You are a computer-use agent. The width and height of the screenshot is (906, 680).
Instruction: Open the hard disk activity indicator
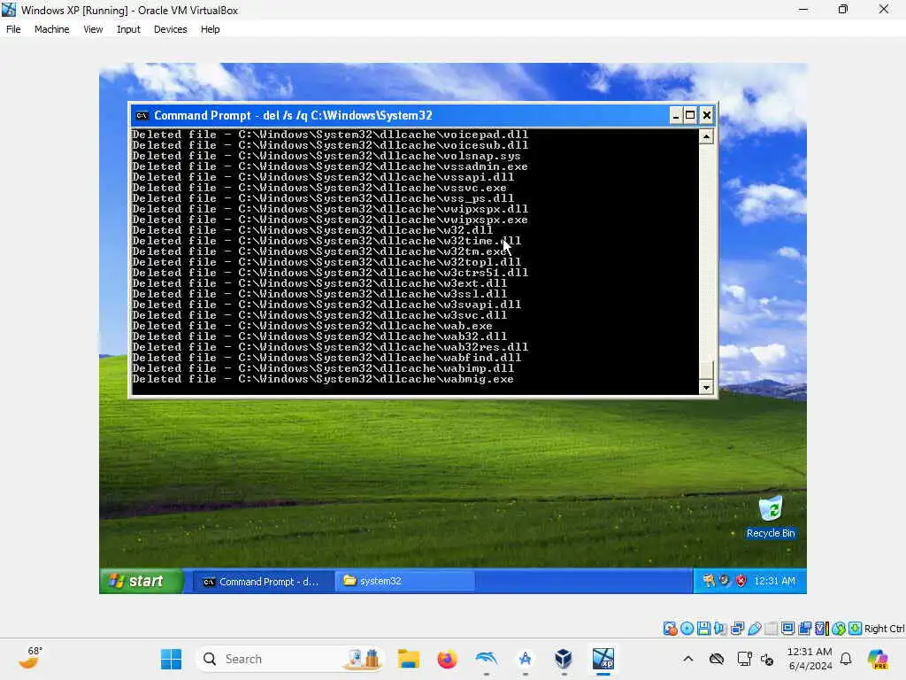[x=670, y=629]
